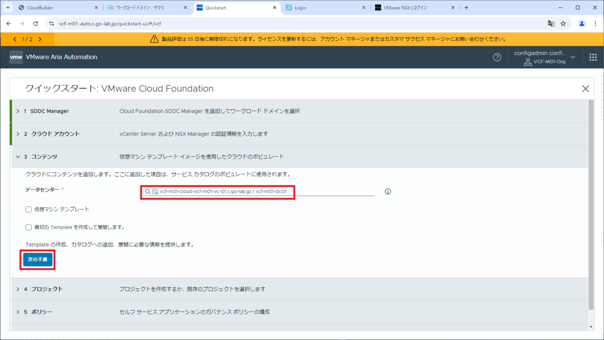This screenshot has width=604, height=340.
Task: Click the translate page icon in address bar
Action: coord(551,24)
